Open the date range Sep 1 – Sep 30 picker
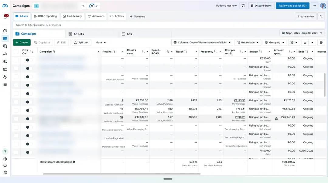328x183 pixels. click(x=302, y=33)
